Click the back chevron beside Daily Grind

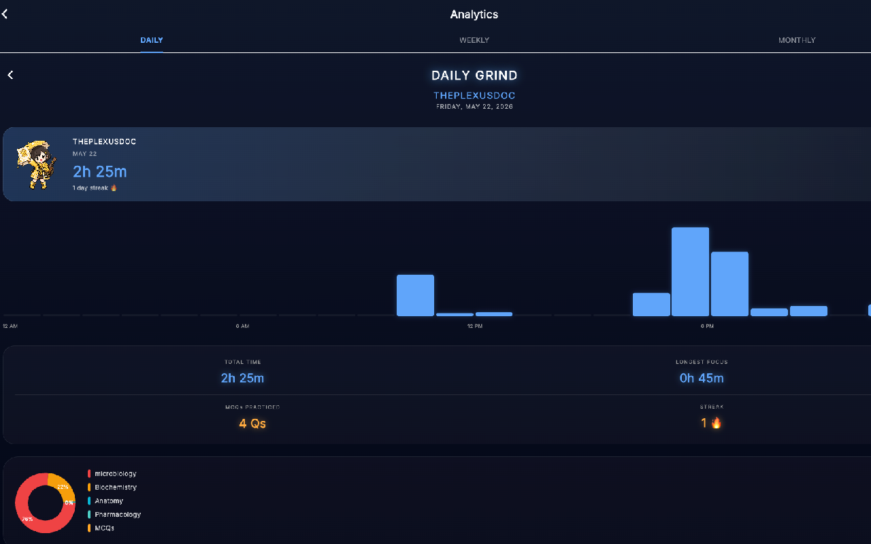coord(10,75)
